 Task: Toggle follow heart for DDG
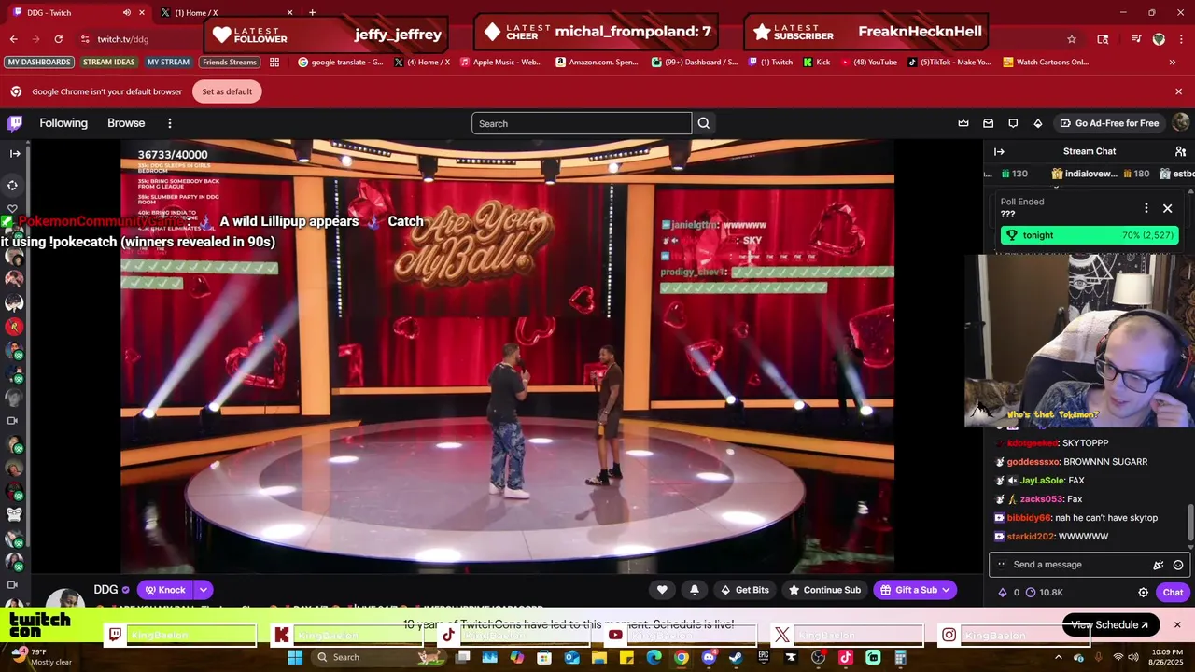(662, 590)
